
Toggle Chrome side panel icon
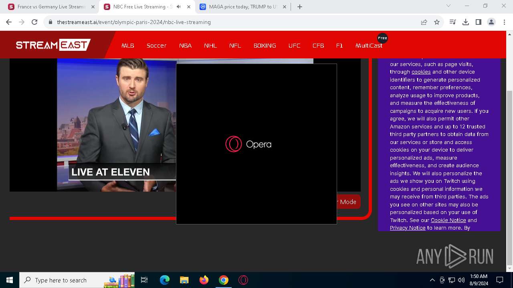[x=479, y=22]
